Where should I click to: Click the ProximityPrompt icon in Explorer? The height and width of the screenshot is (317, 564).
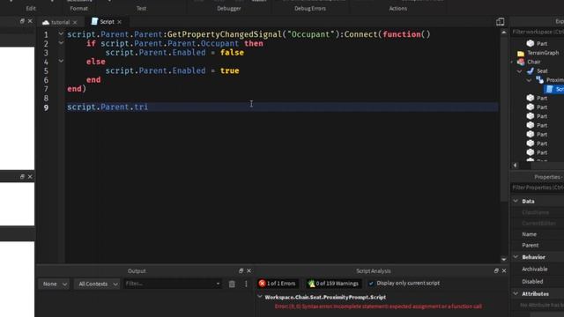pos(539,80)
